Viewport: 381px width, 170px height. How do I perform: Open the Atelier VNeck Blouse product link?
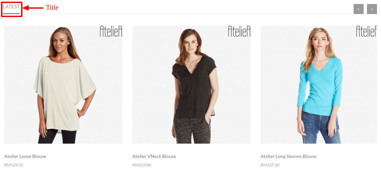tap(154, 156)
